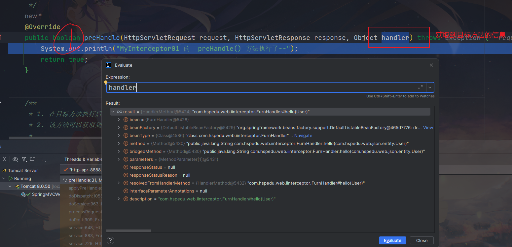This screenshot has width=512, height=247.
Task: Click the field icon next to beanType
Action: coord(126,135)
